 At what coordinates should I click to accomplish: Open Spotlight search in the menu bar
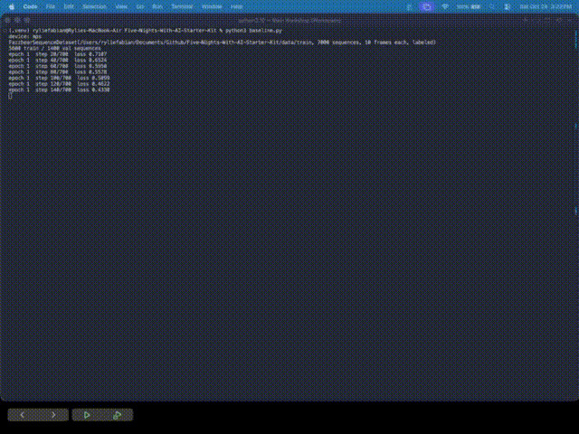491,6
